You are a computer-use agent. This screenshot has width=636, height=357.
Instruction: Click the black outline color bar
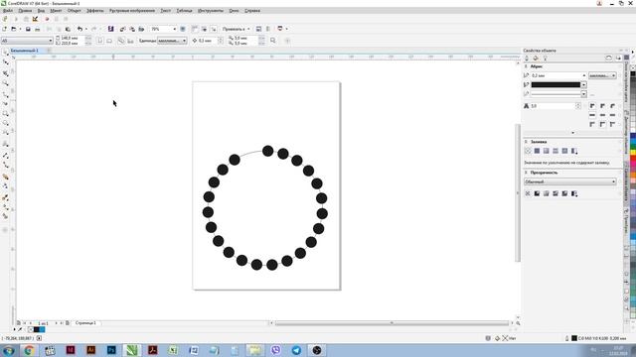556,85
